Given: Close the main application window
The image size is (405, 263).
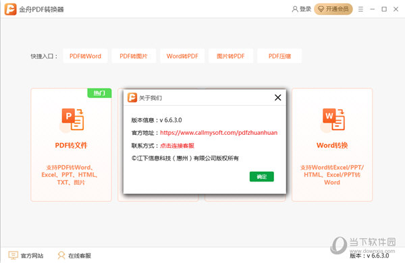Looking at the screenshot, I should point(396,9).
